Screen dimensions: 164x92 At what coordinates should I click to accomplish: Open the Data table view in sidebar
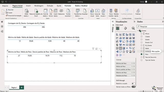coord(2,26)
